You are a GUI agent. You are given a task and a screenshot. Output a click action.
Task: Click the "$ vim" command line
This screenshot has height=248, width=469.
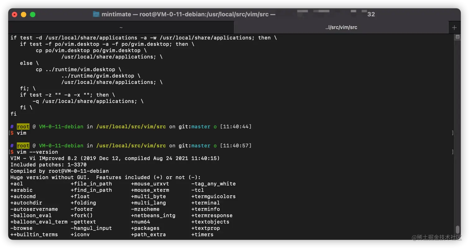click(18, 133)
